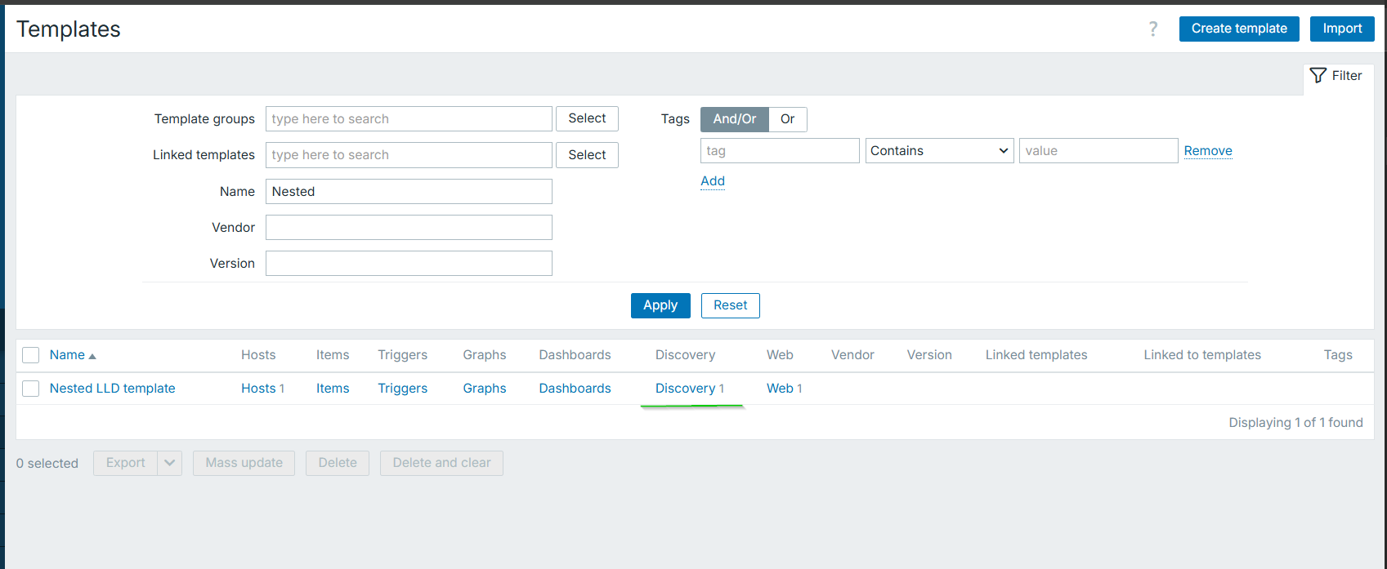Choose the Or tag evaluation mode

coord(787,119)
